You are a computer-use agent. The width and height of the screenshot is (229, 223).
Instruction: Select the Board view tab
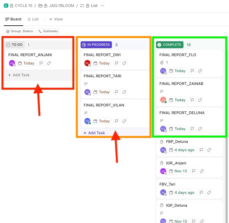point(13,19)
